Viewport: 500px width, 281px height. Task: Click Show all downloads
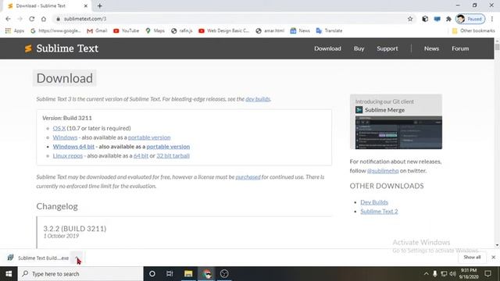[x=472, y=257]
